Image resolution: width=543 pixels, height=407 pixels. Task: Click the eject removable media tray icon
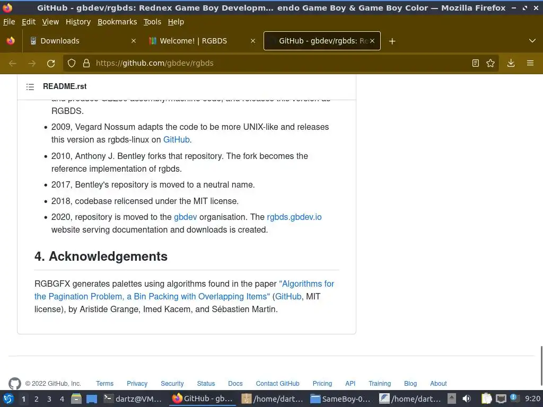click(452, 399)
